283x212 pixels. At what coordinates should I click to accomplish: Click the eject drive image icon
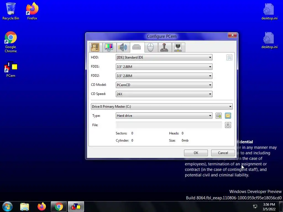228,125
